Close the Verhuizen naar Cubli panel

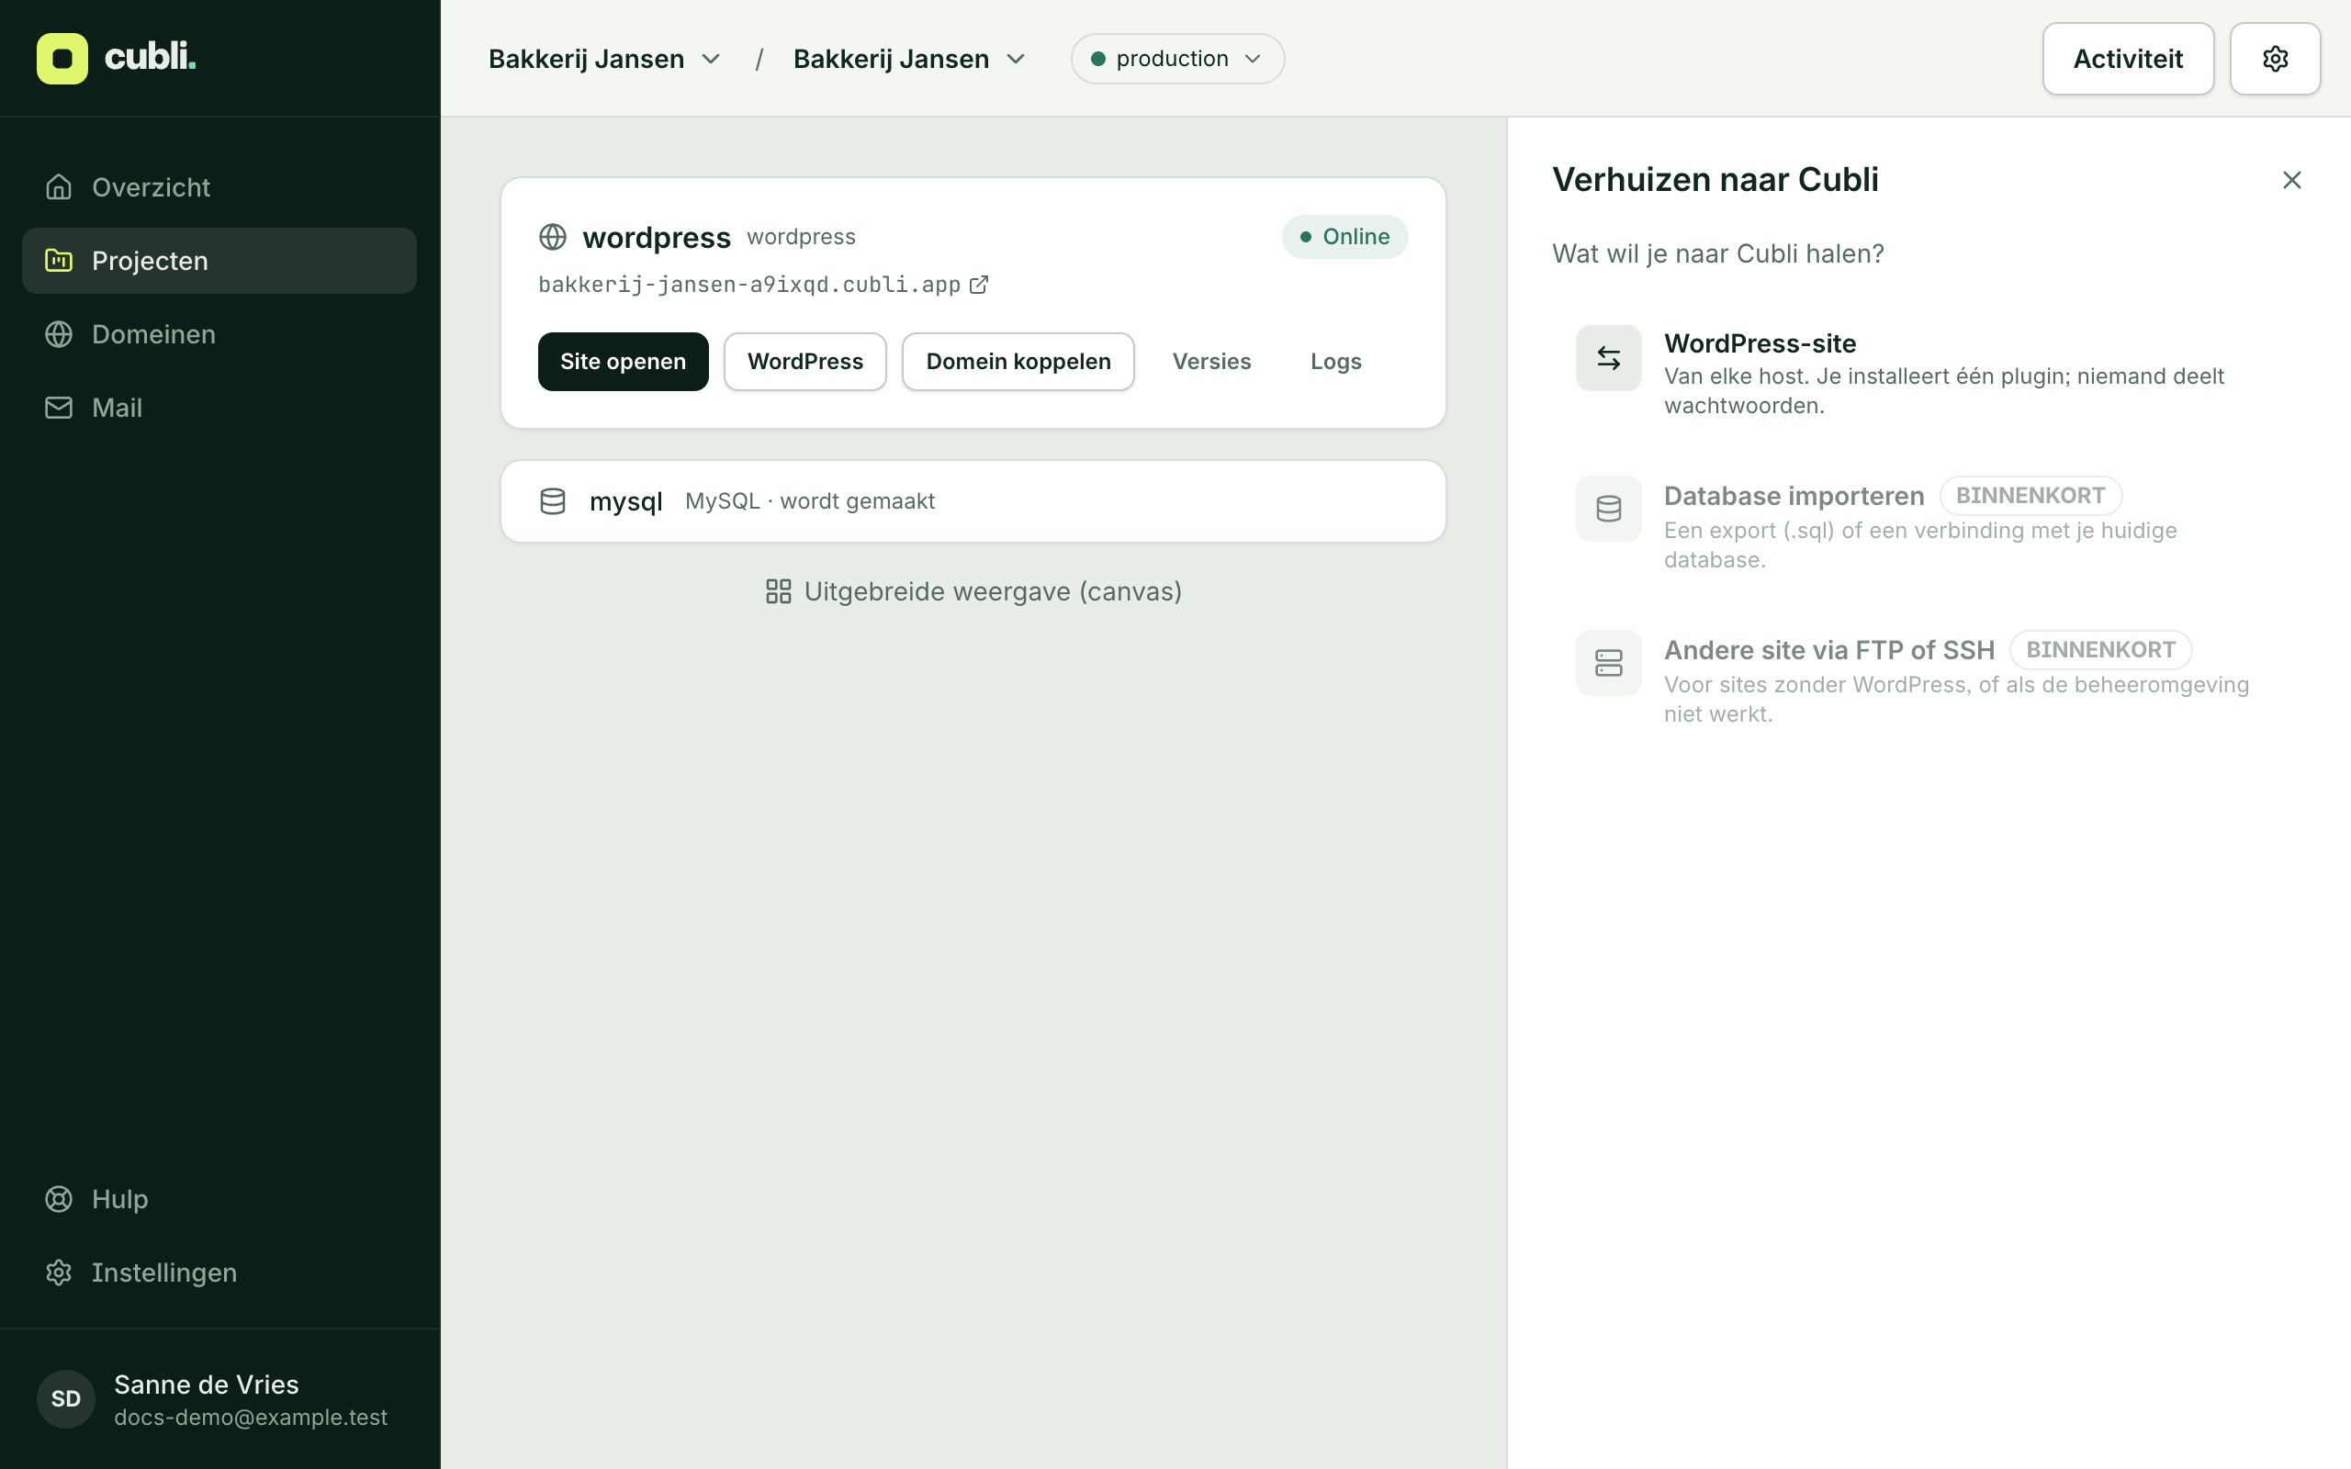(2291, 180)
